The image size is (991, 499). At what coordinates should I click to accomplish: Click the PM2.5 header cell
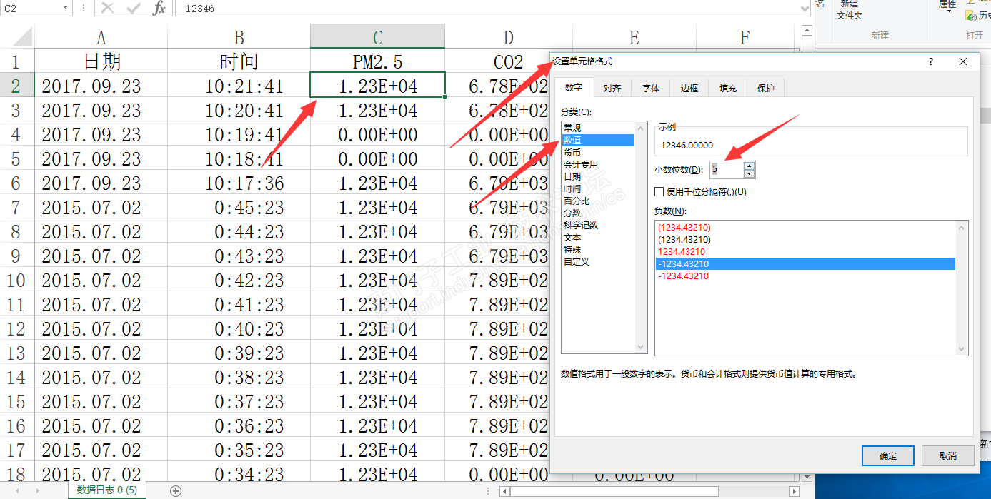tap(377, 62)
